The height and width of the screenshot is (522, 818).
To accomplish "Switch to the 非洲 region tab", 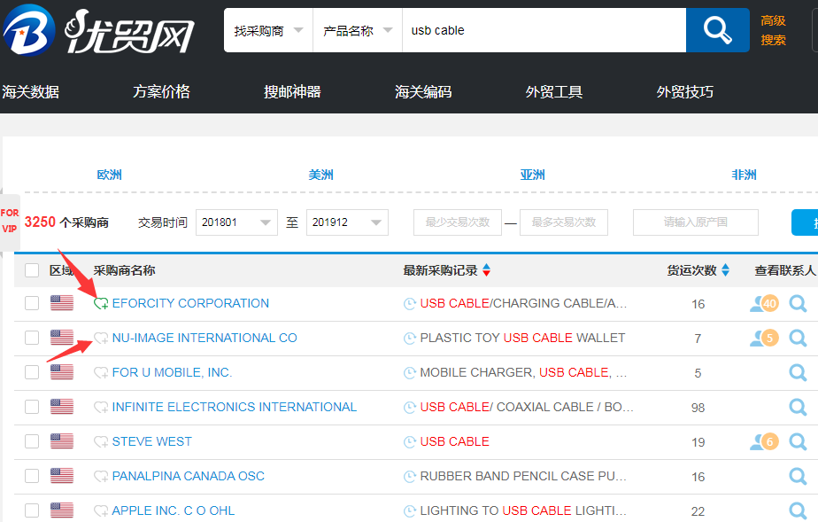I will pos(744,175).
